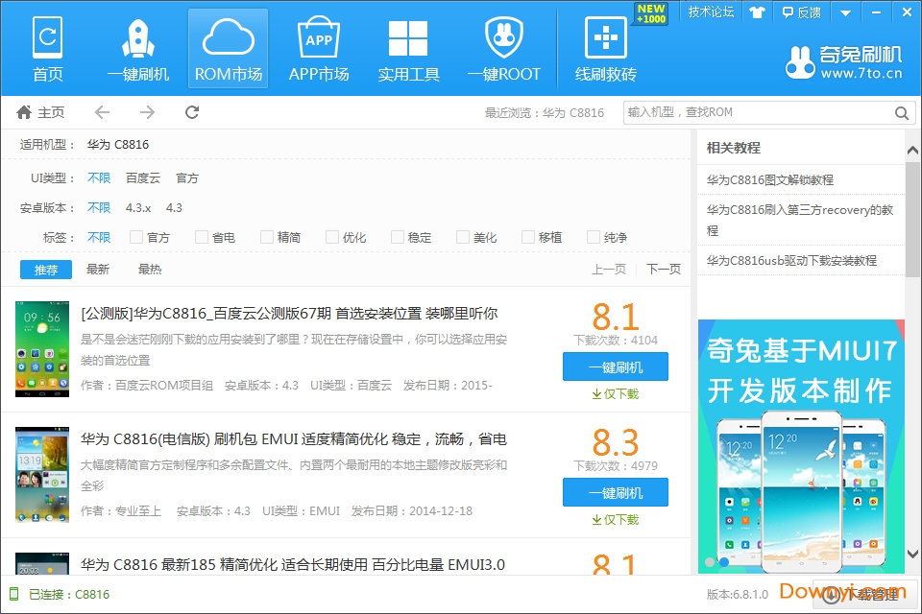Click the refresh arrow icon
Image resolution: width=922 pixels, height=614 pixels.
[192, 112]
